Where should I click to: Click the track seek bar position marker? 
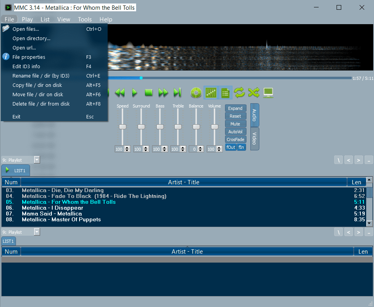click(x=141, y=78)
